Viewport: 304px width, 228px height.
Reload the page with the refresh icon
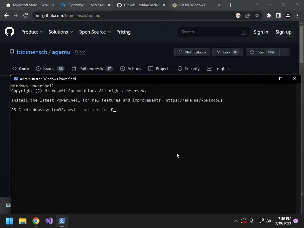tap(26, 15)
